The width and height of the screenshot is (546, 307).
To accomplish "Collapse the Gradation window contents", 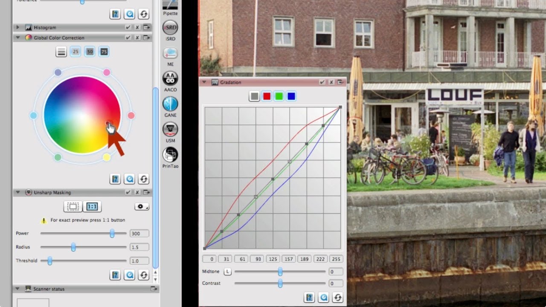I will click(x=204, y=82).
